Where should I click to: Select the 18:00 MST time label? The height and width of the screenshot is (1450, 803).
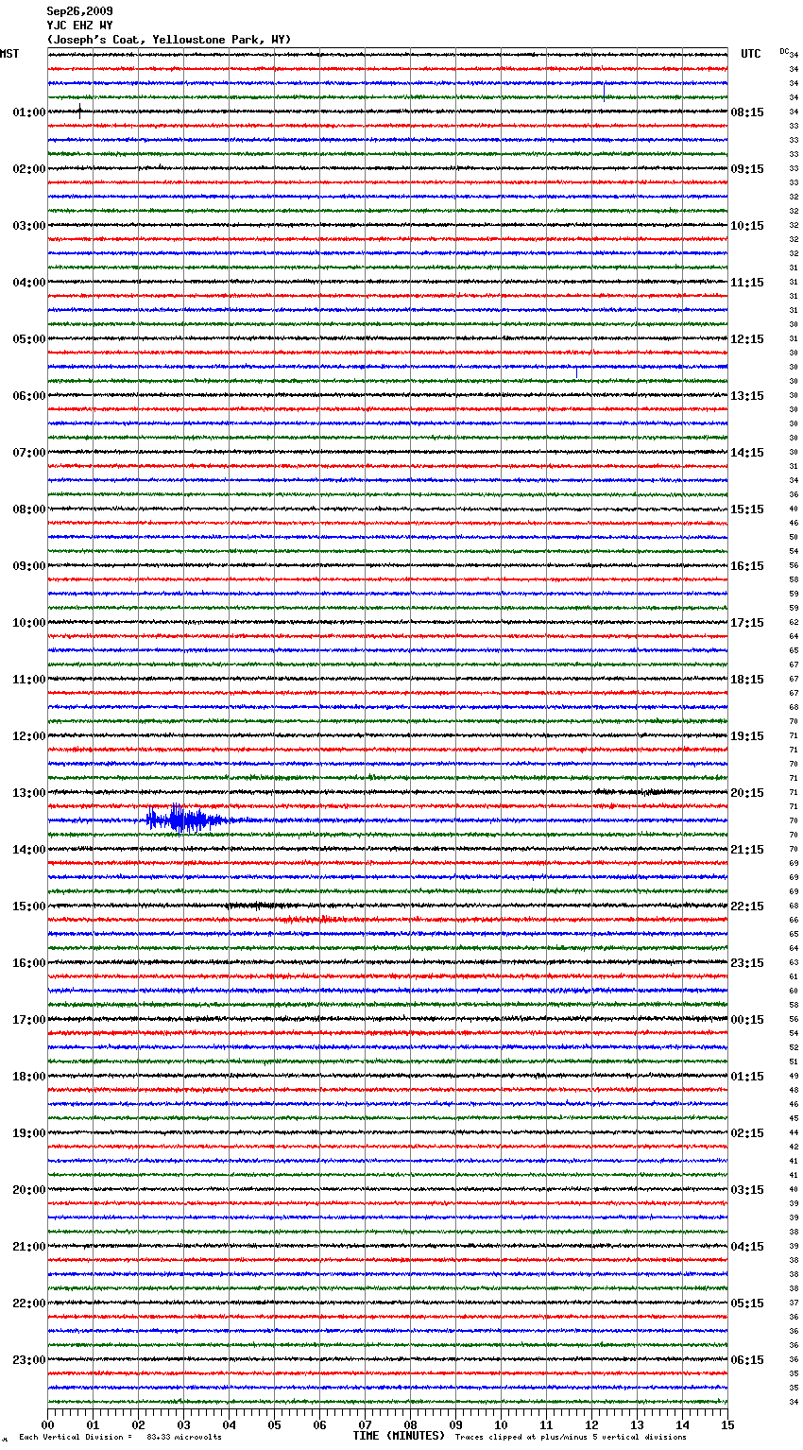pos(29,1077)
